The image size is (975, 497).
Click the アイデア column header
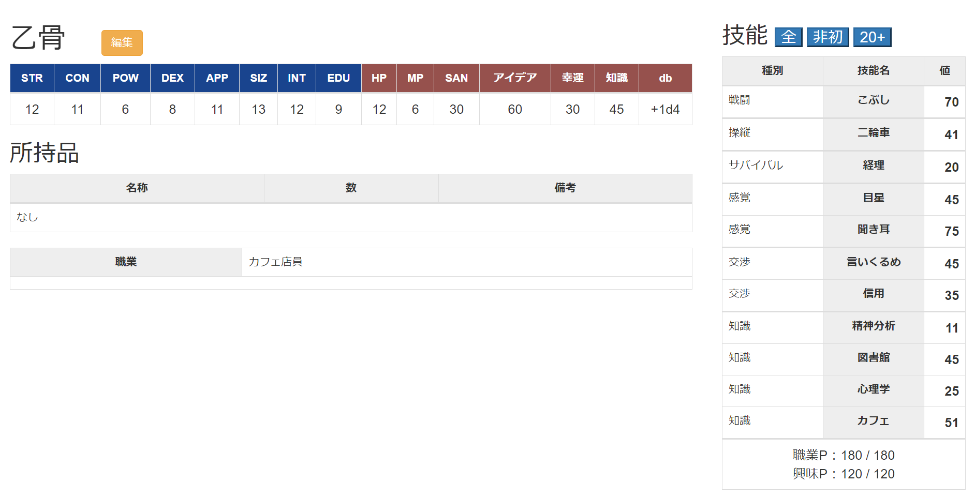click(514, 78)
